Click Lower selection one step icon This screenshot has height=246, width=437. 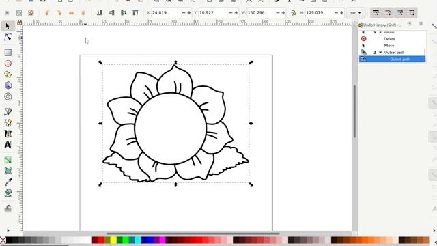111,12
